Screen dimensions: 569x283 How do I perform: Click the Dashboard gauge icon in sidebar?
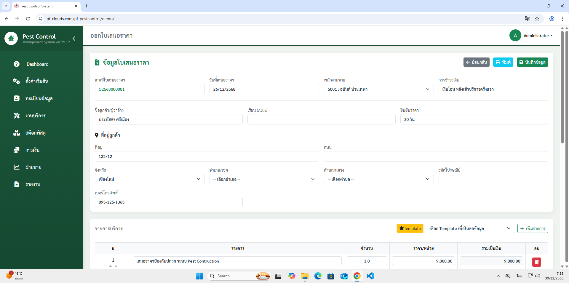pos(17,64)
